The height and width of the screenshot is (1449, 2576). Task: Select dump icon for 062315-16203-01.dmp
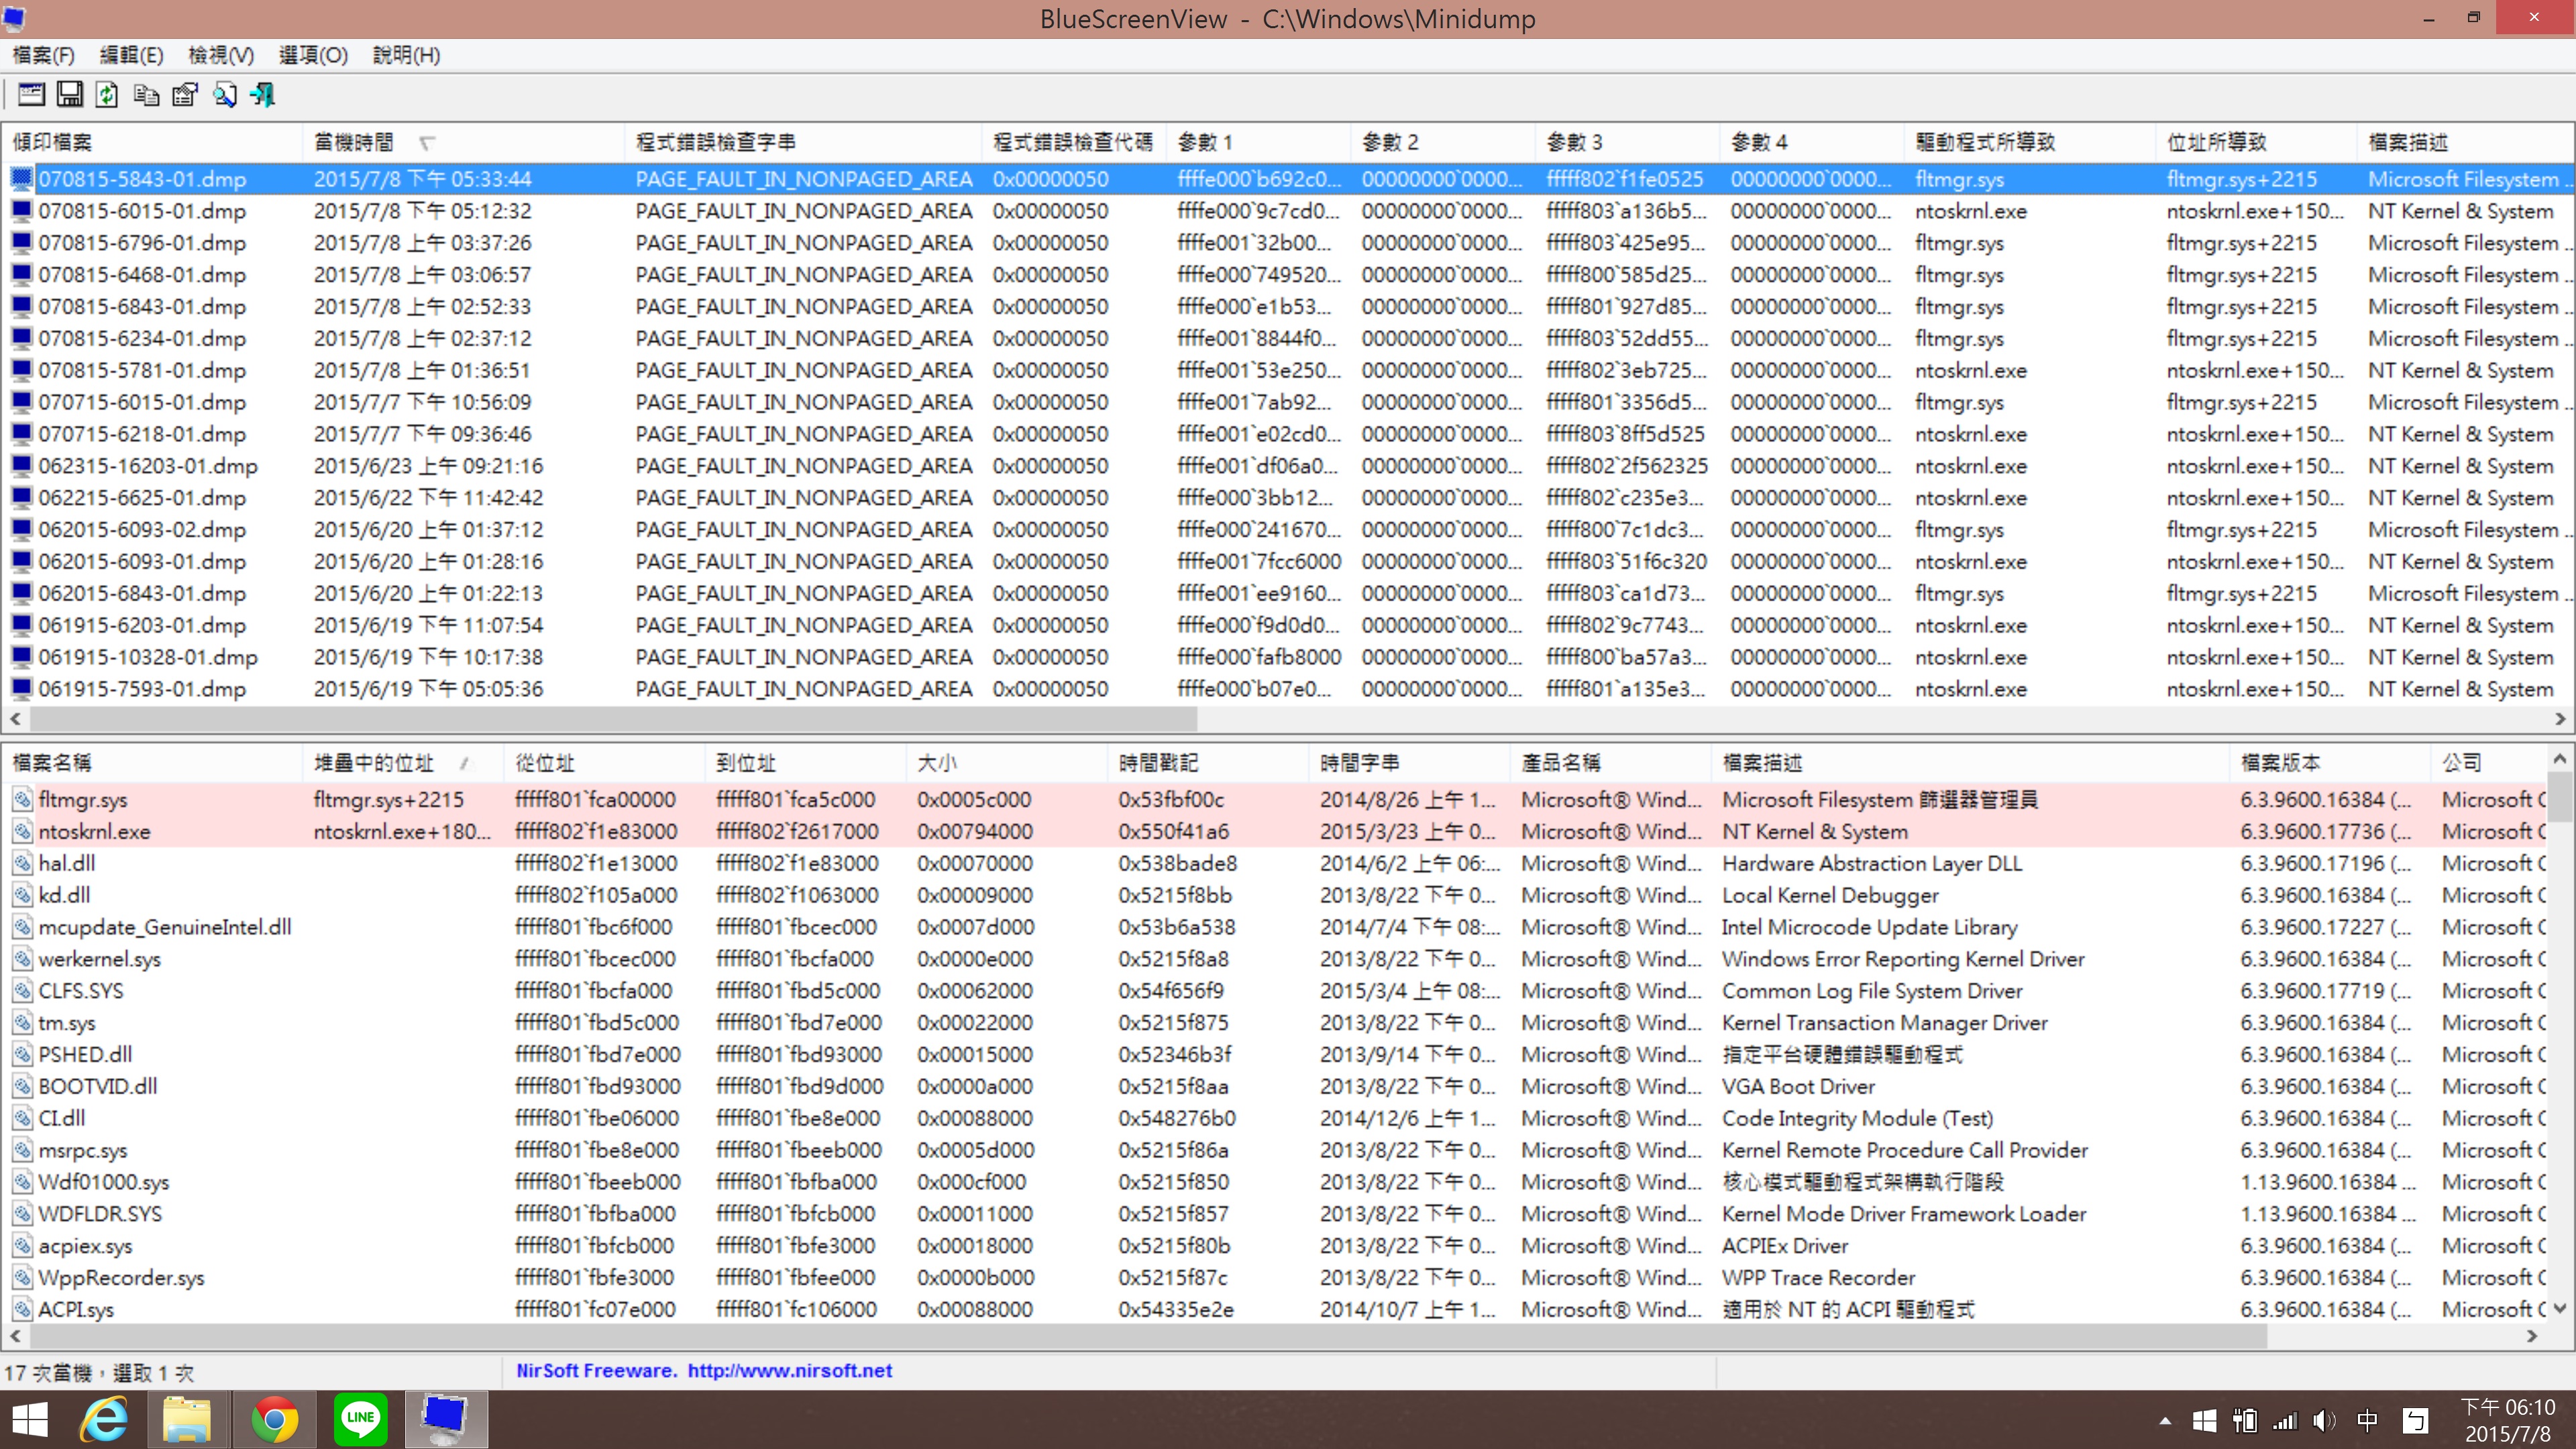click(21, 466)
